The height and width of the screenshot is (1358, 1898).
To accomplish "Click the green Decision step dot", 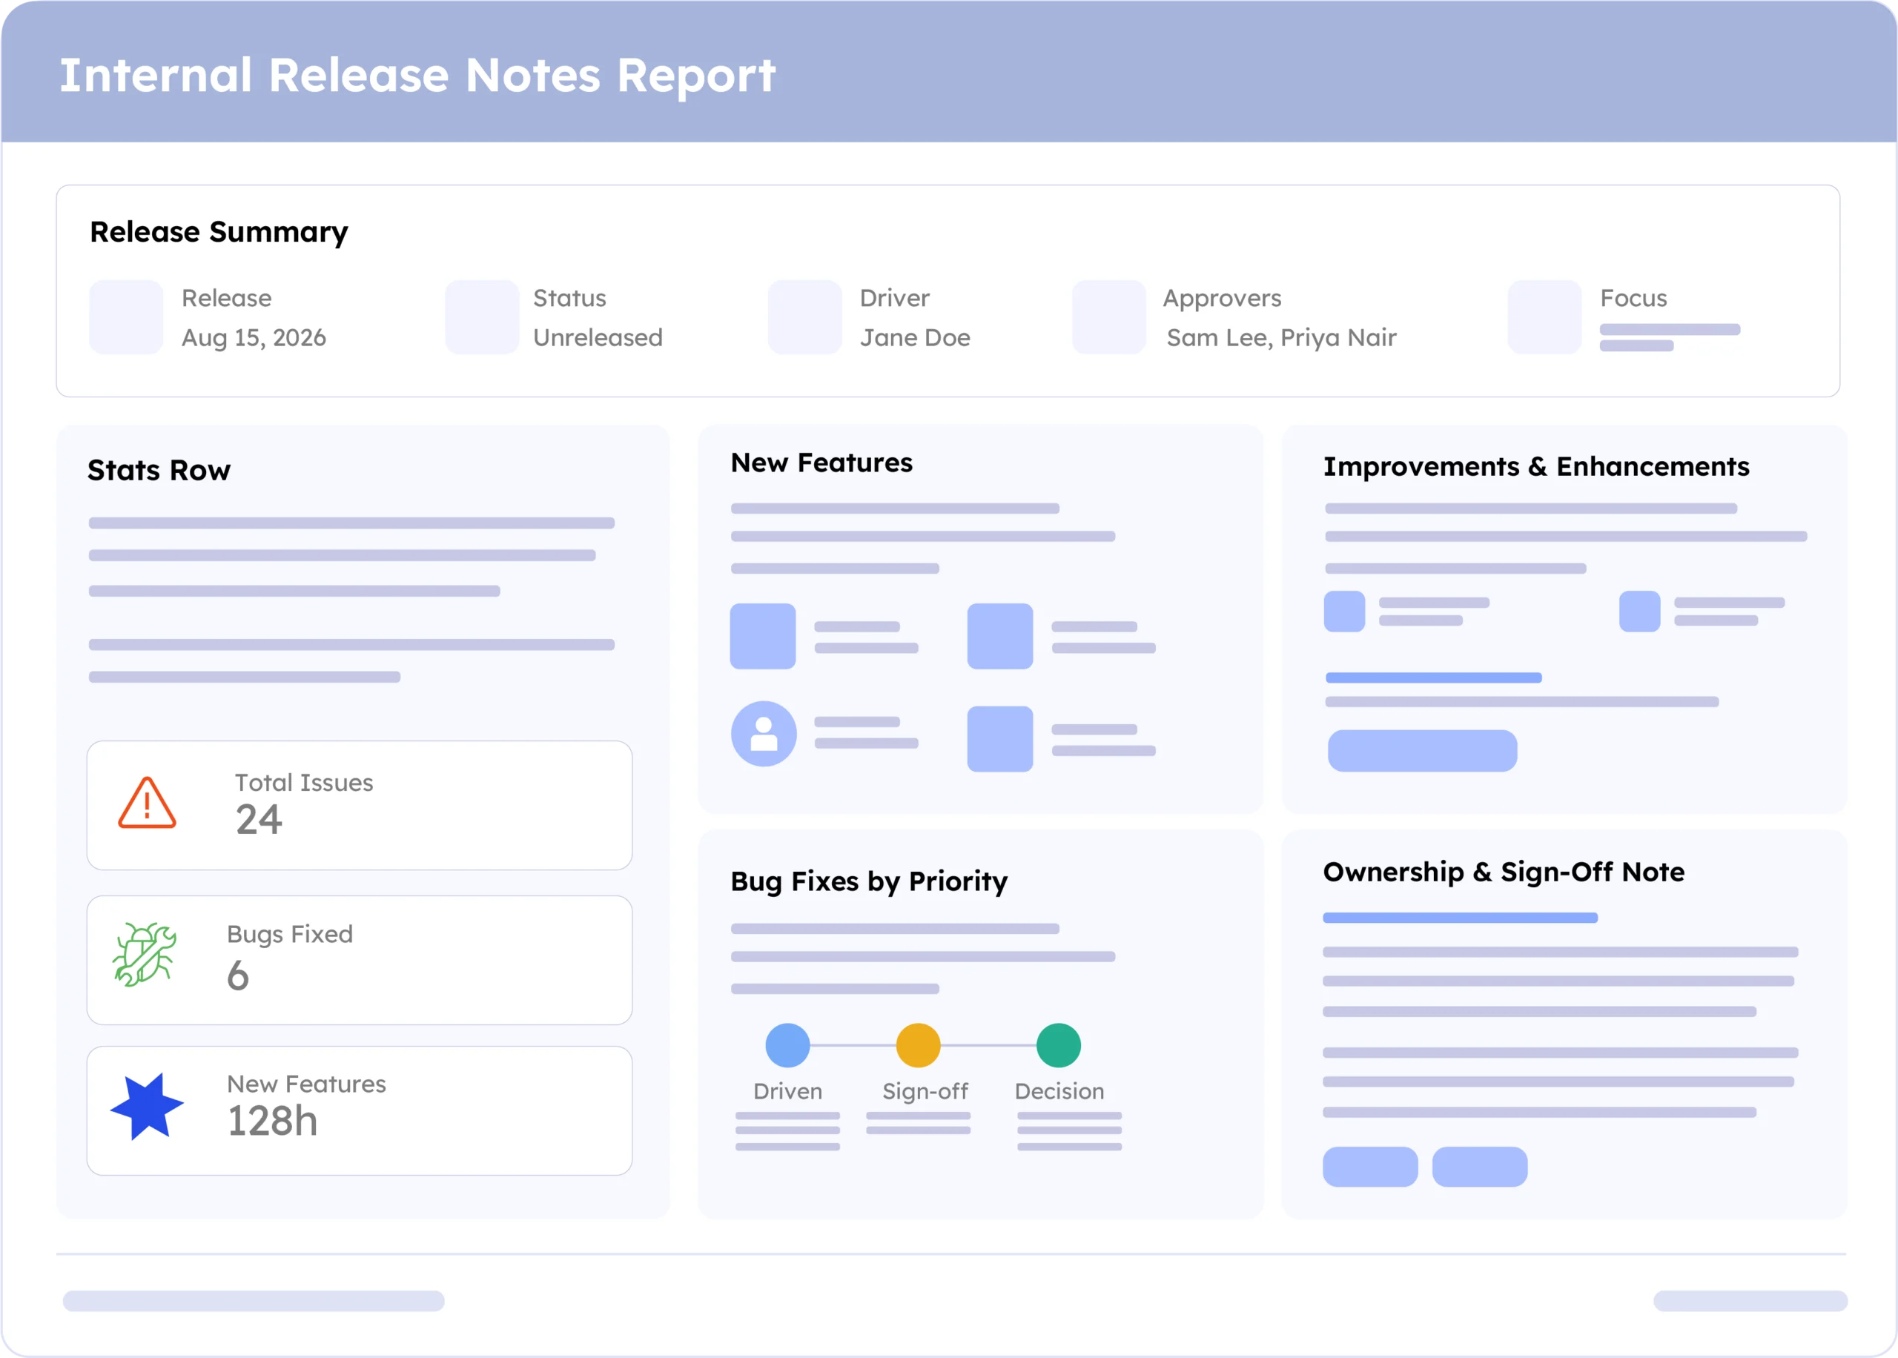I will pyautogui.click(x=1059, y=1045).
